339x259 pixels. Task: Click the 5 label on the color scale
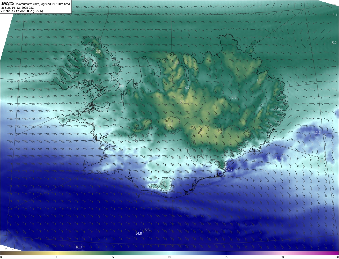point(113,257)
